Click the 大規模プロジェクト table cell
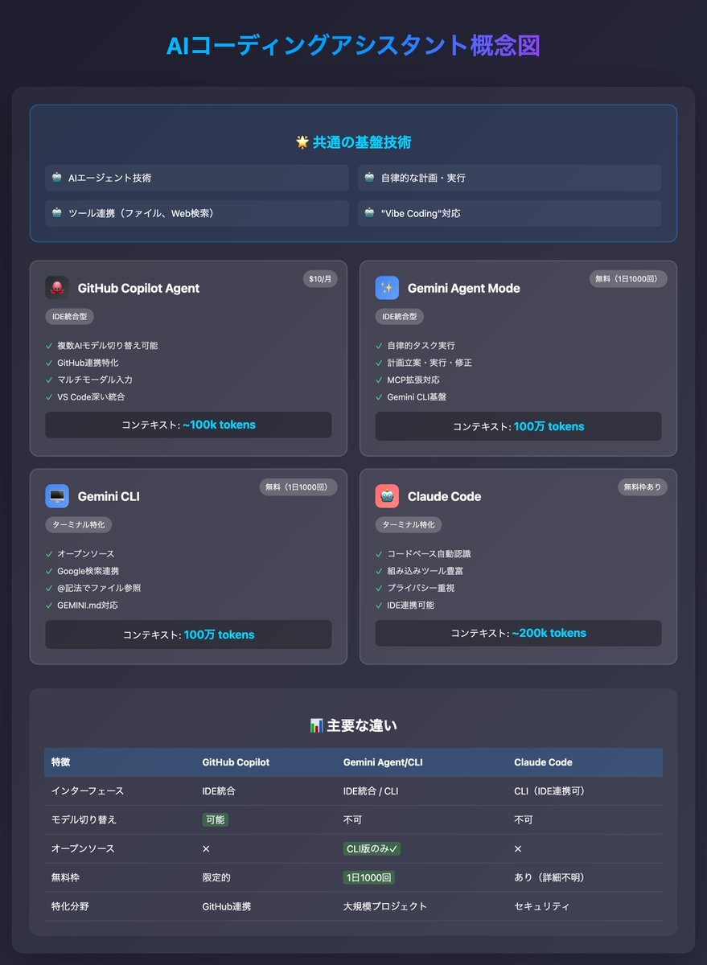 tap(385, 907)
